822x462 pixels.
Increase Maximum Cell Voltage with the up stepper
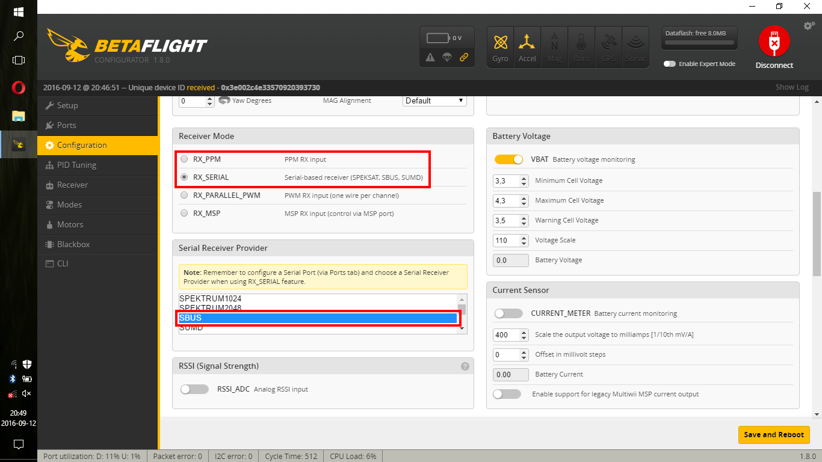(x=523, y=197)
